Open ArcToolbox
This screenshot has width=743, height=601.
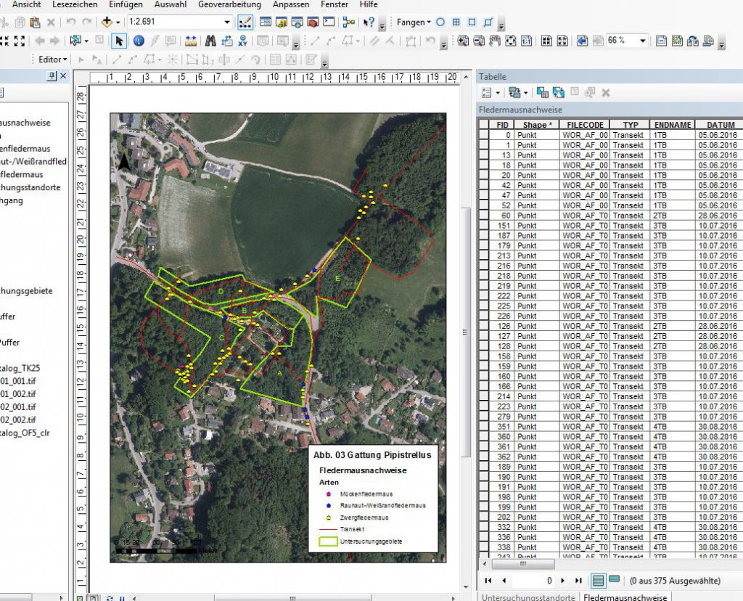[313, 23]
